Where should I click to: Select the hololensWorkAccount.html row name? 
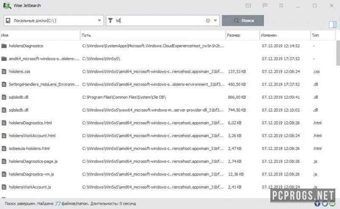pos(32,135)
